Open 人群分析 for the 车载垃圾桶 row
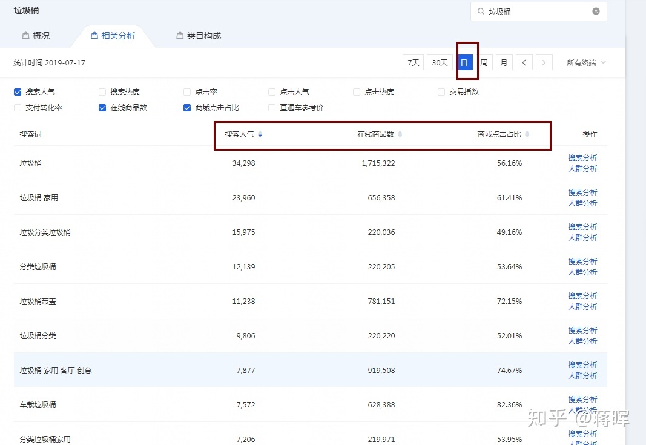 click(x=582, y=410)
